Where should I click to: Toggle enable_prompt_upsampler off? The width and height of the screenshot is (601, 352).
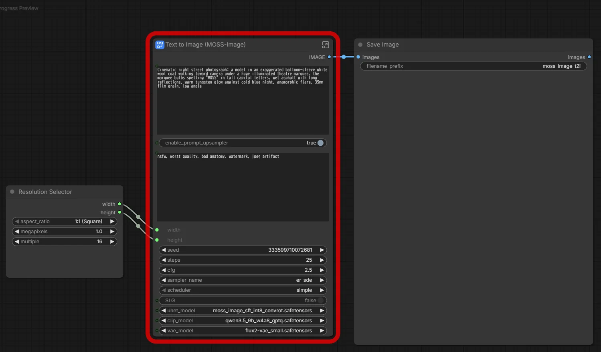click(x=320, y=143)
